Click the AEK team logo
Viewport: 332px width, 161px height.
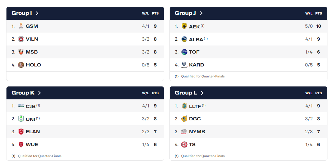(x=184, y=26)
